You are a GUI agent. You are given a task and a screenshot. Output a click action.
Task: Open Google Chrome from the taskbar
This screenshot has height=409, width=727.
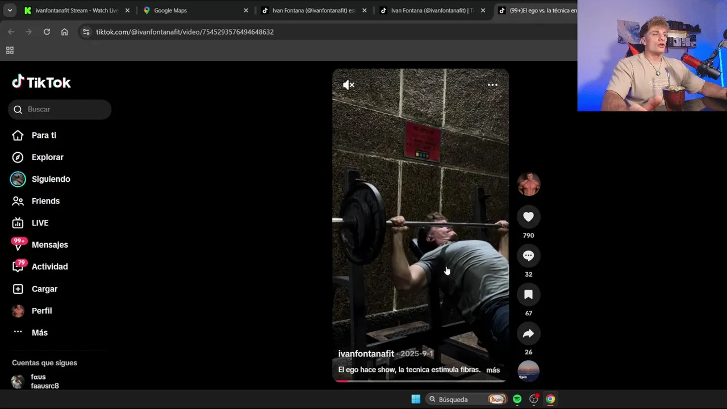coord(550,399)
